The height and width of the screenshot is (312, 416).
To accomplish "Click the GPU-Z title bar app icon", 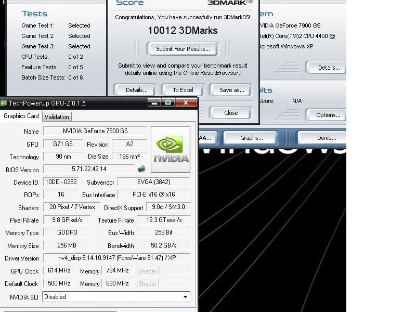I will point(4,103).
